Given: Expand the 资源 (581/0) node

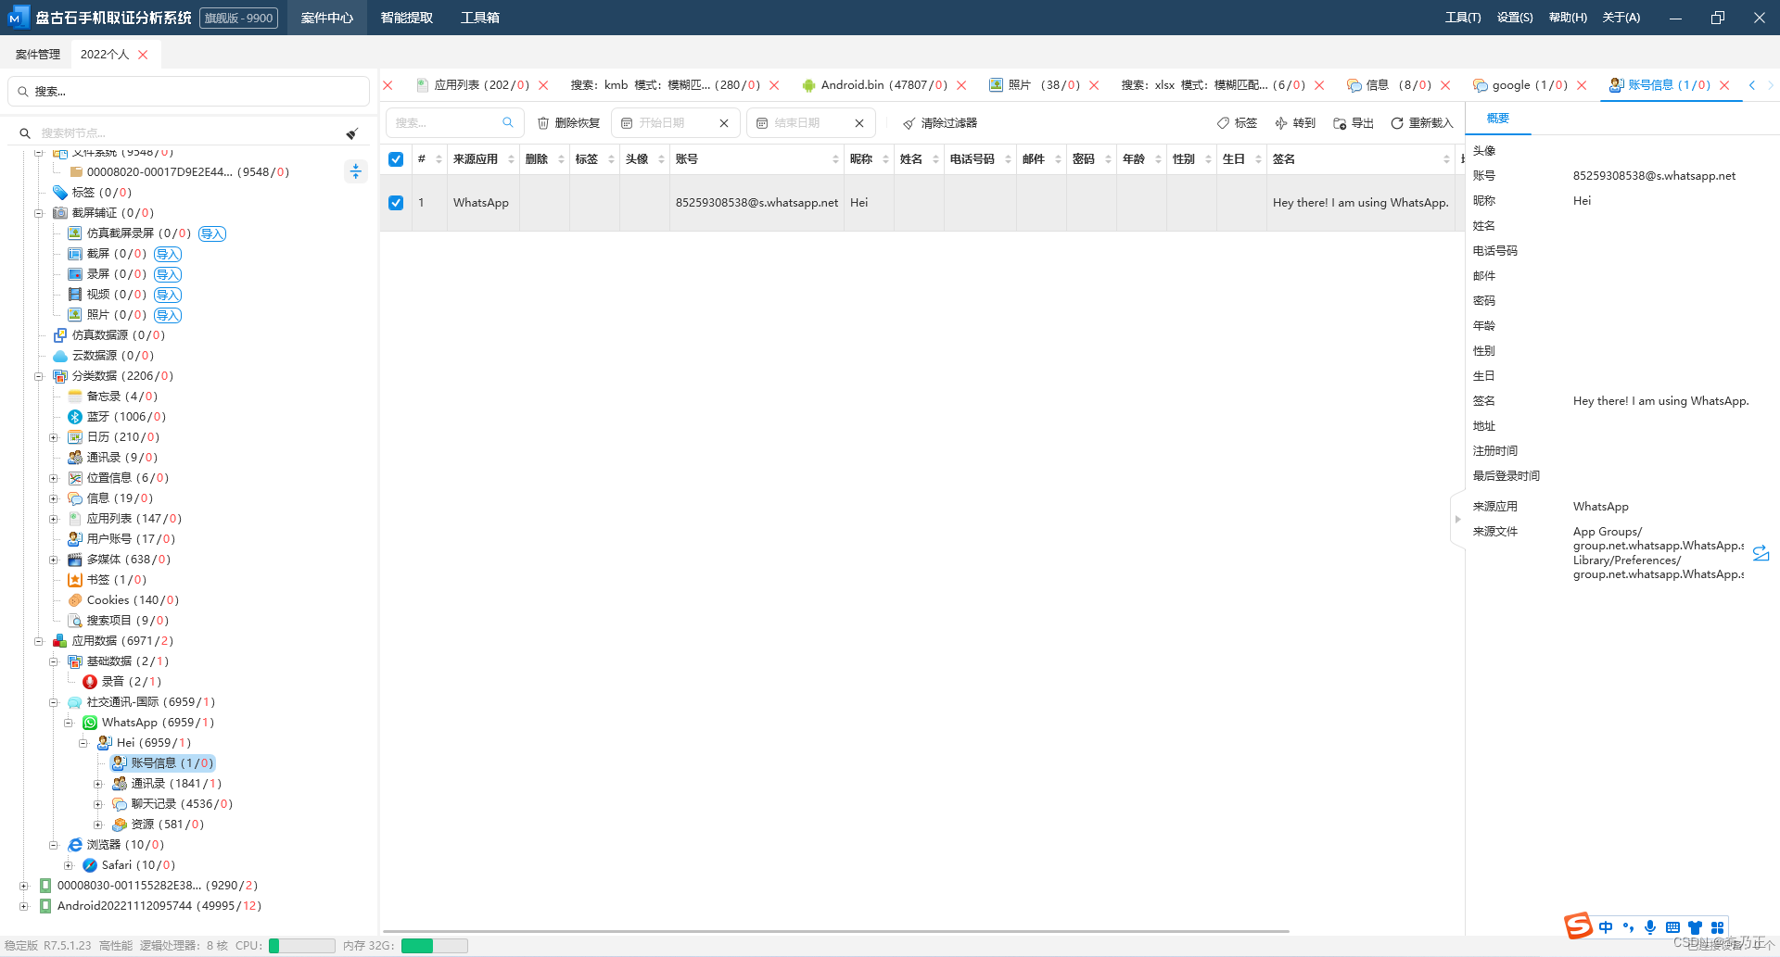Looking at the screenshot, I should pos(98,825).
